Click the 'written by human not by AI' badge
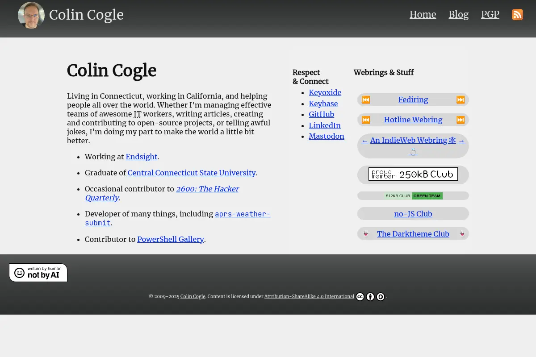 click(x=38, y=273)
